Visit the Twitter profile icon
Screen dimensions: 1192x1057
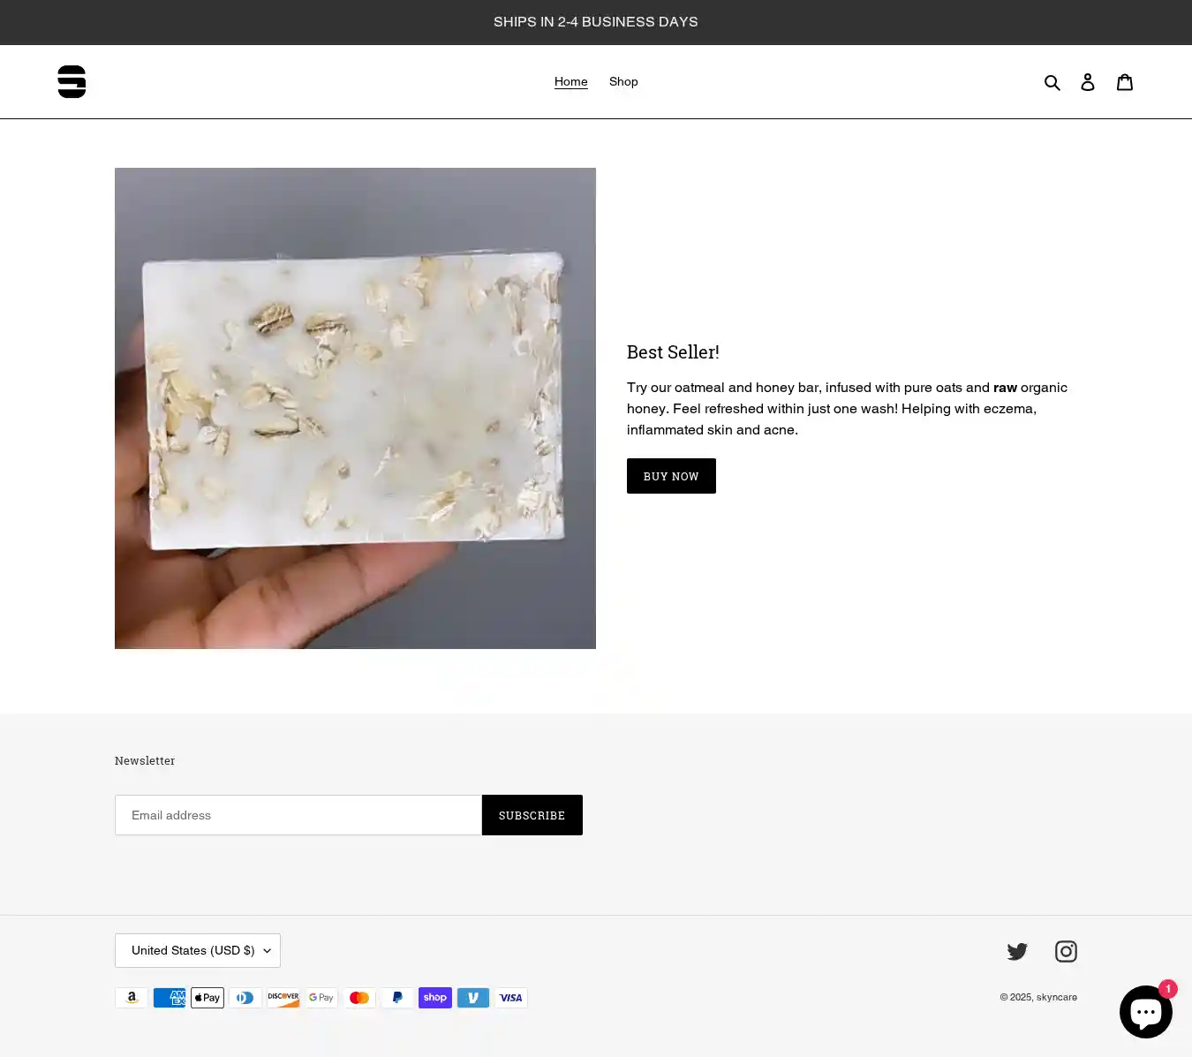pos(1017,951)
